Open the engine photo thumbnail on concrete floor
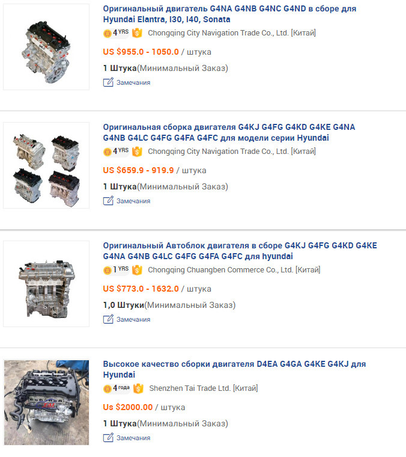 tap(46, 402)
